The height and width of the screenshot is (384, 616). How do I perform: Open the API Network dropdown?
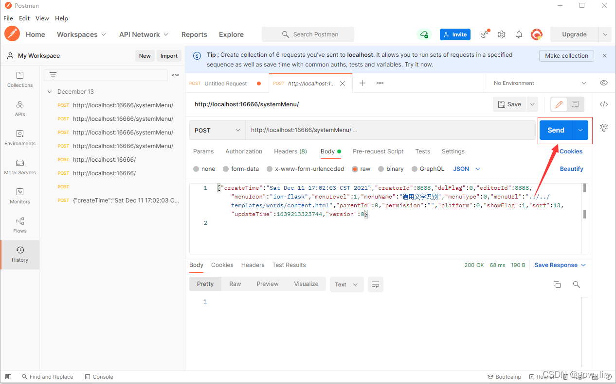pyautogui.click(x=144, y=34)
